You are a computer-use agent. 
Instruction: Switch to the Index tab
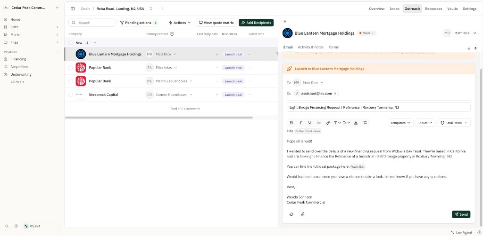point(395,8)
